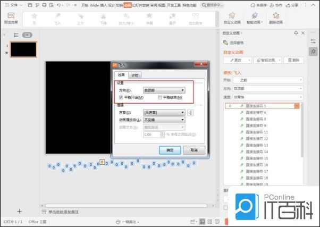Image resolution: width=320 pixels, height=227 pixels.
Task: Click the 取消 cancel button
Action: click(x=194, y=150)
